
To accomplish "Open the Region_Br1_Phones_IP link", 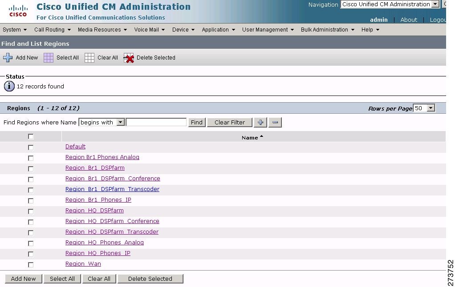I will [98, 200].
